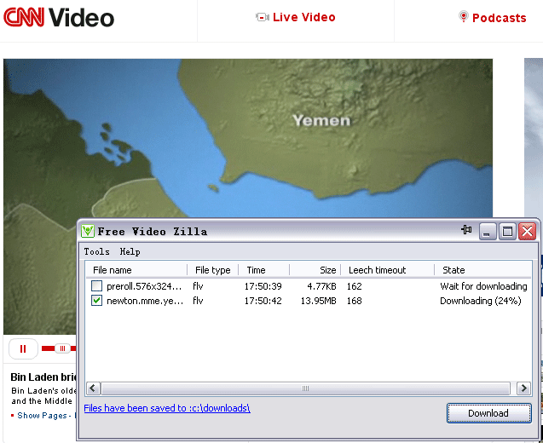Select the newton.mme.ye... file name
The image size is (543, 443).
(145, 301)
